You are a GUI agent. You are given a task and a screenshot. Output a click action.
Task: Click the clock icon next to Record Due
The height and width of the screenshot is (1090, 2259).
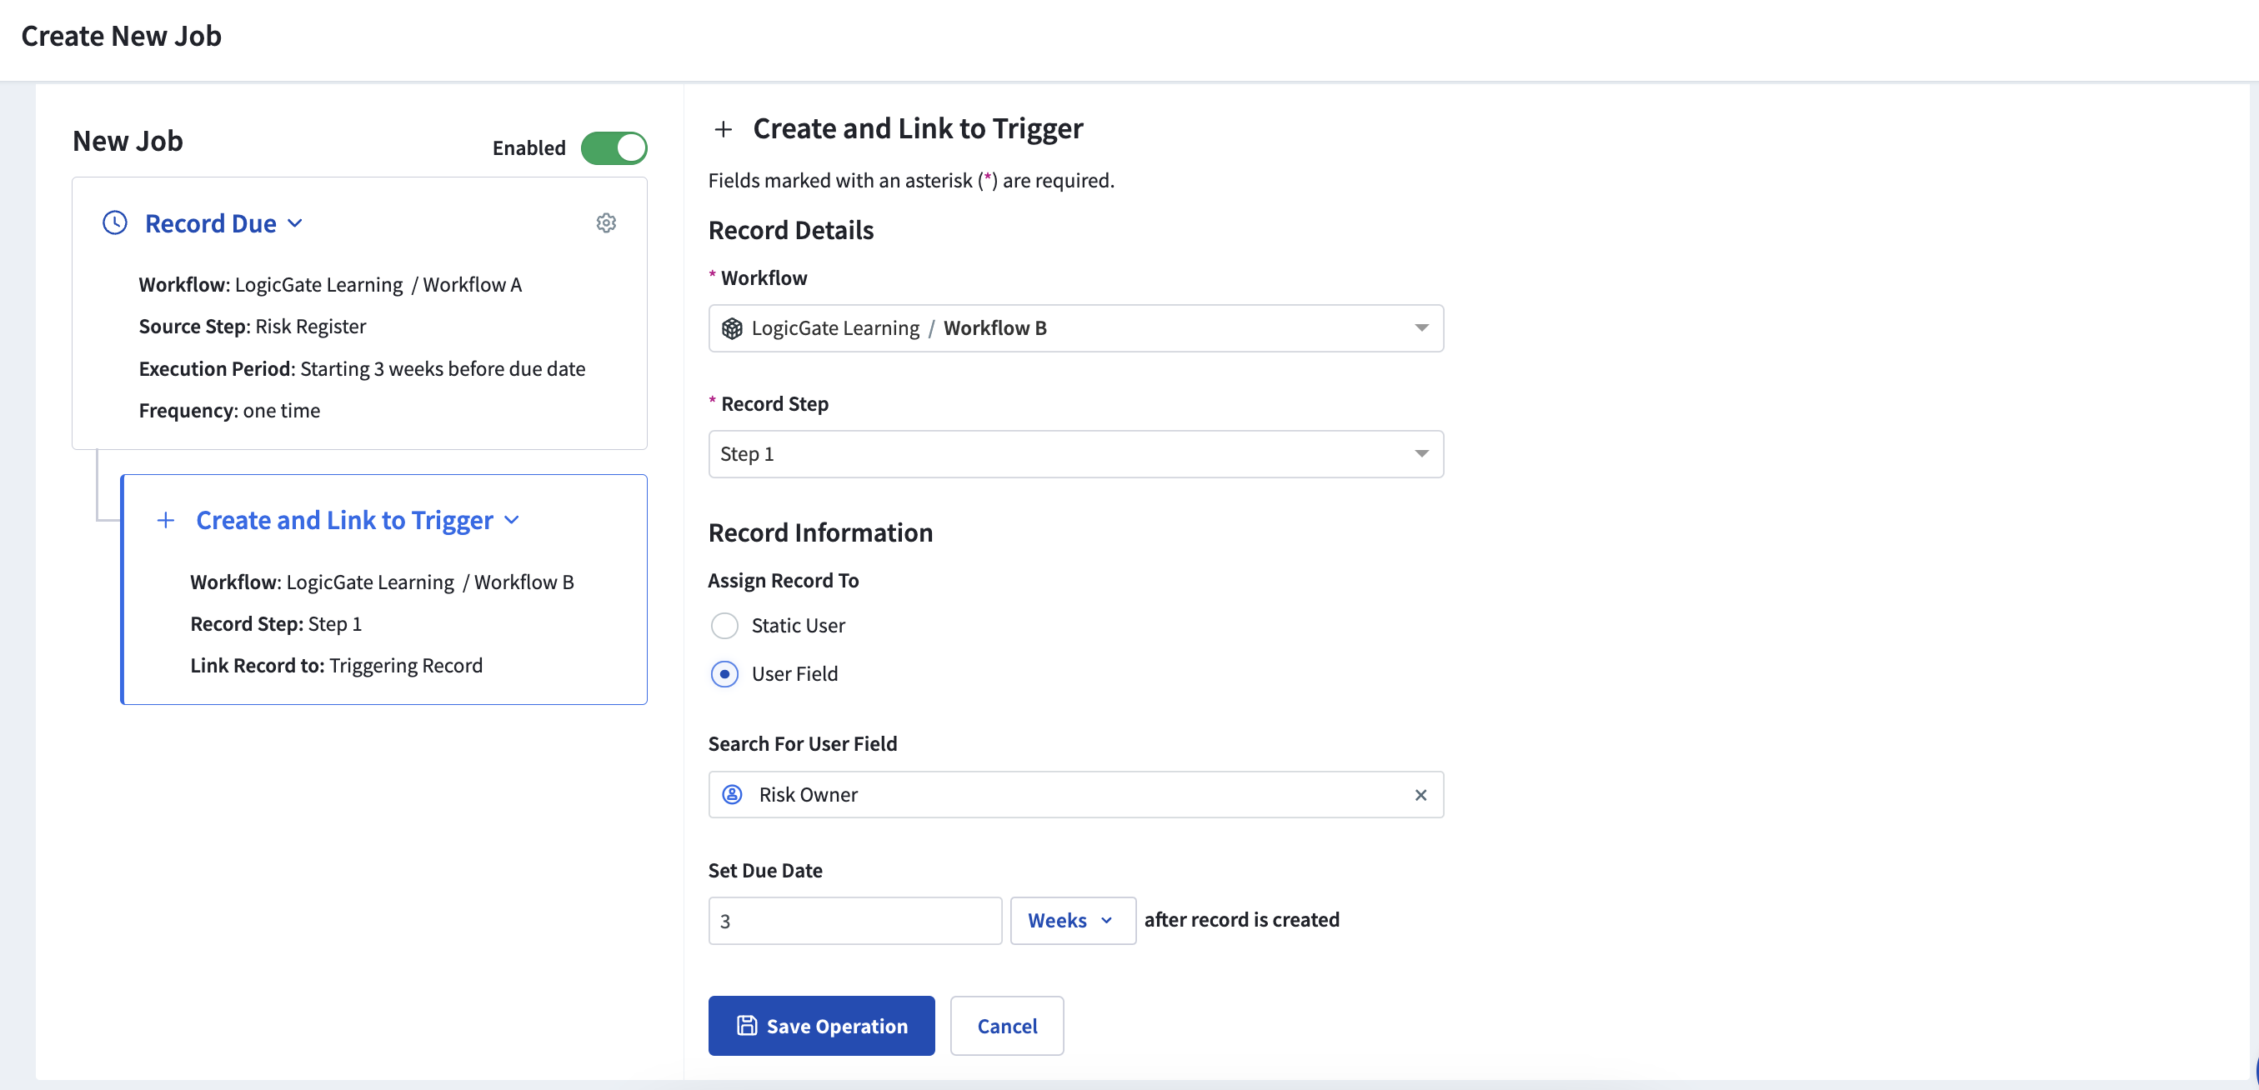tap(115, 222)
